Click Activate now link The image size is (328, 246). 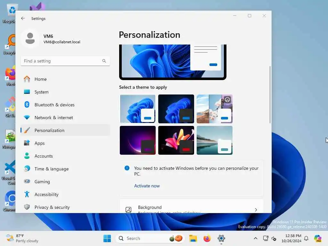point(147,186)
